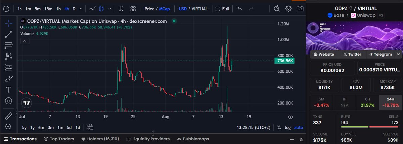
Task: Open the Fibonacci retracement tools
Action: point(9,45)
